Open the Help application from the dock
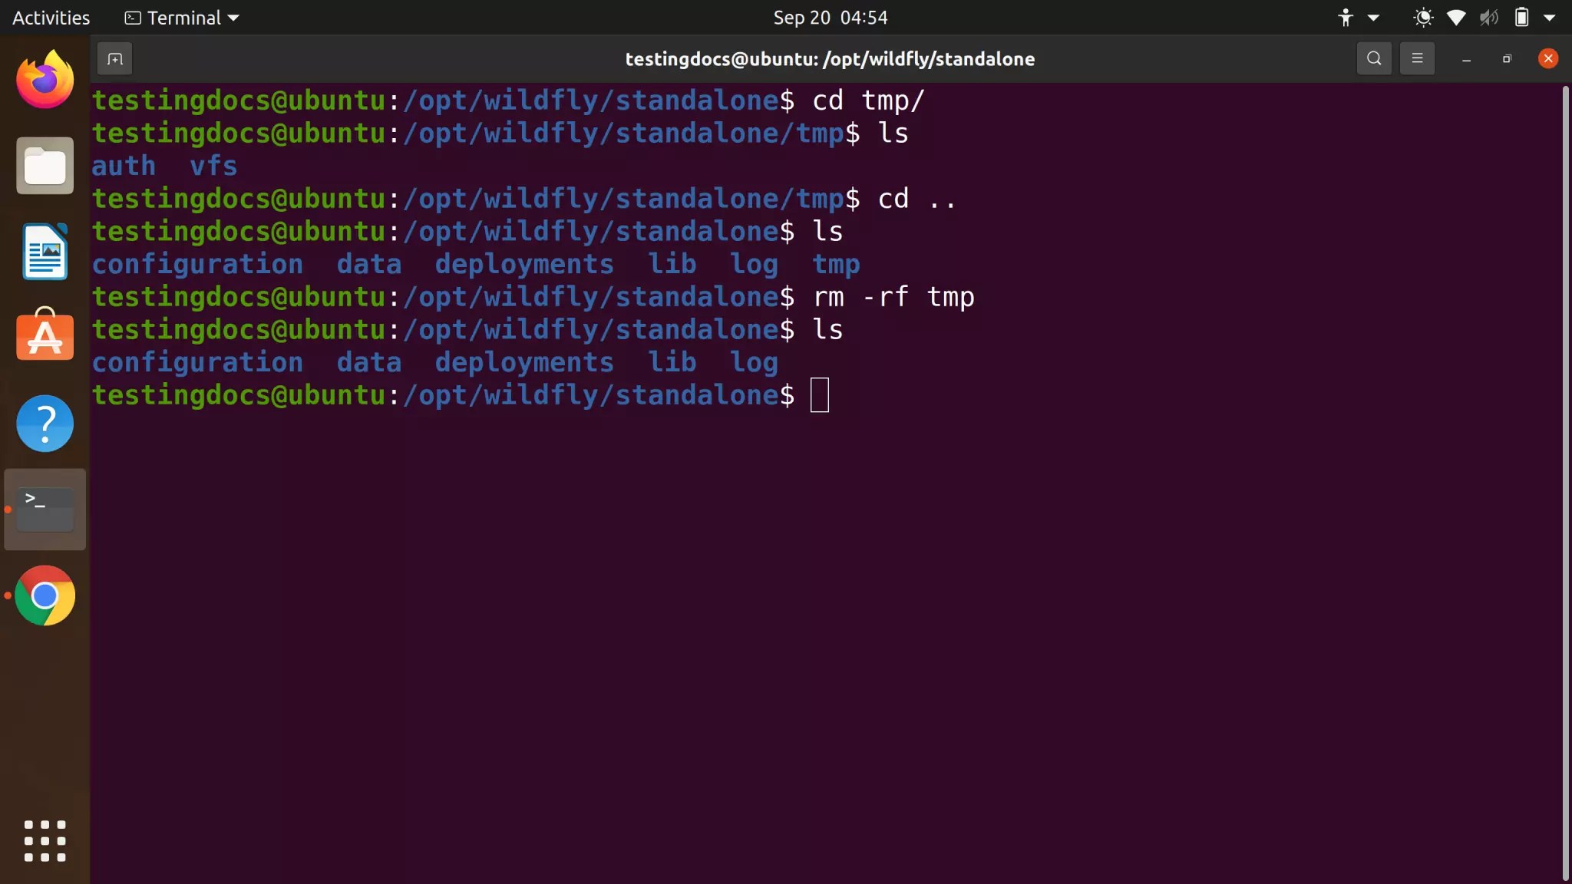 tap(44, 423)
